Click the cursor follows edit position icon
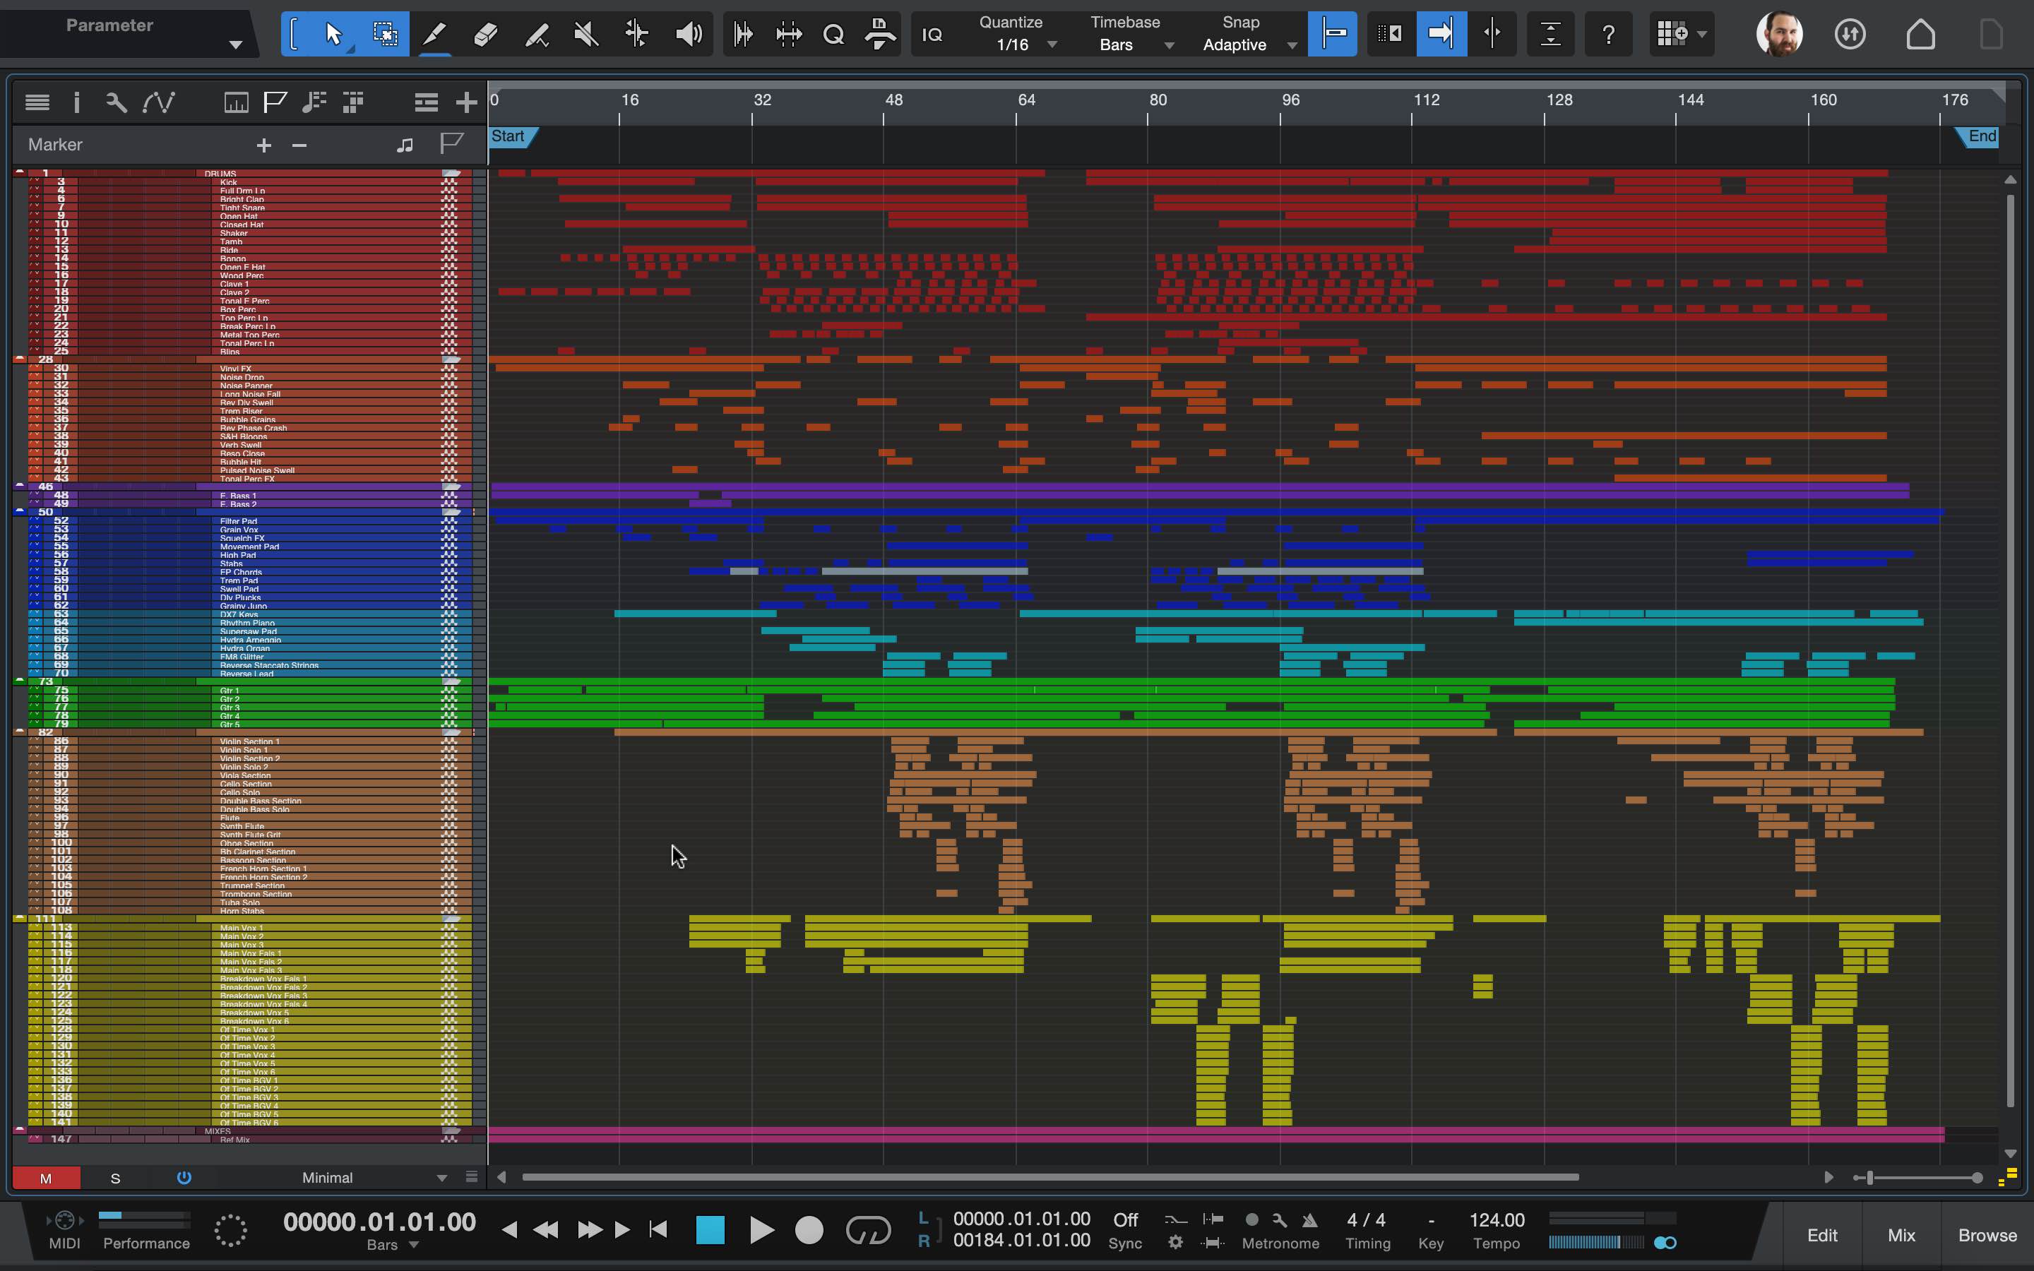 [1492, 35]
